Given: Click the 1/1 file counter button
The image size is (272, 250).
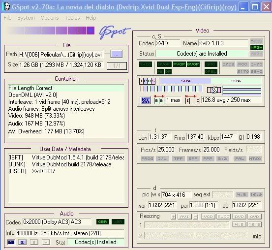Looking at the screenshot, I should point(117,66).
